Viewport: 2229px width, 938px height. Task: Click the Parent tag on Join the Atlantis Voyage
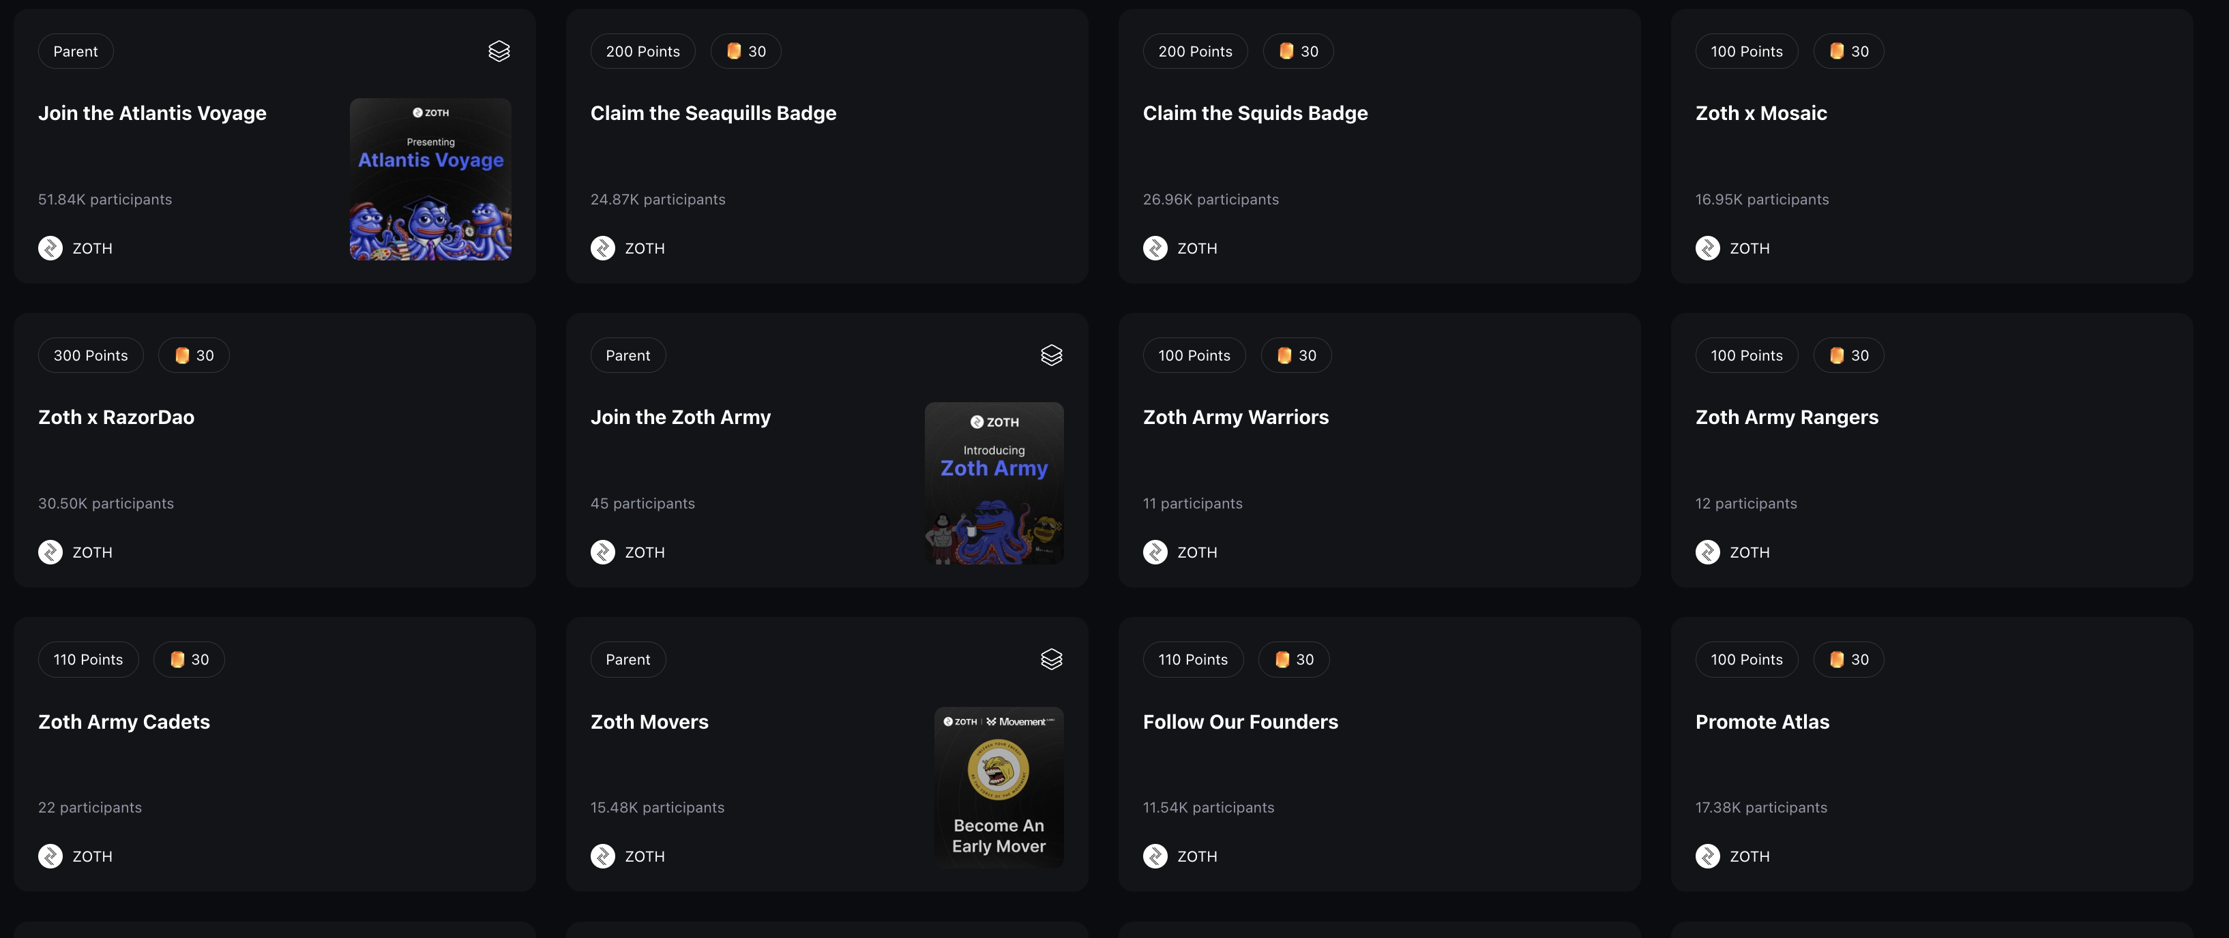75,51
